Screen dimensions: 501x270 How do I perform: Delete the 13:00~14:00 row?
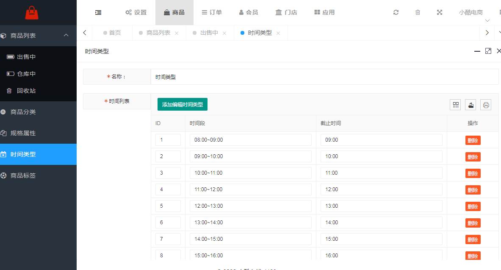pyautogui.click(x=473, y=223)
